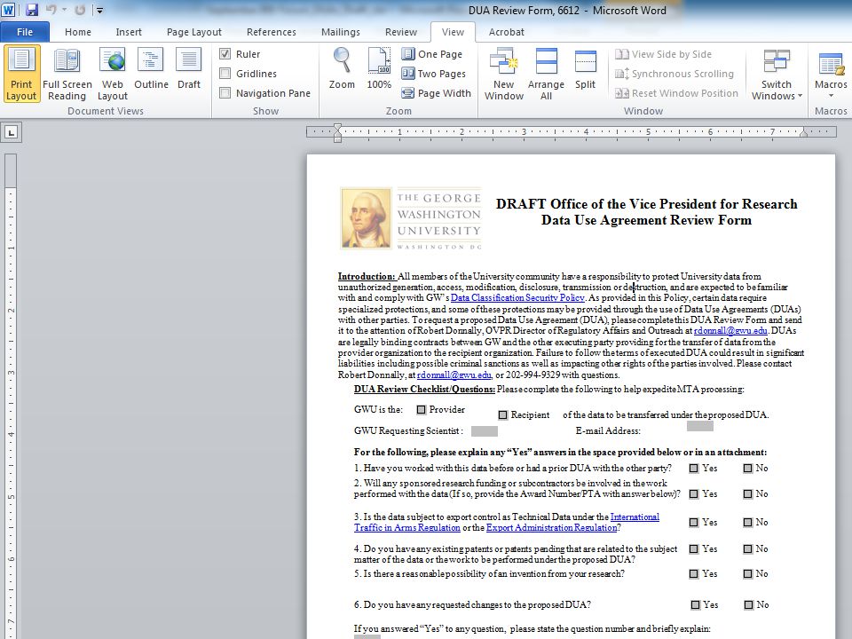
Task: Click the George Washington University logo image
Action: (411, 218)
